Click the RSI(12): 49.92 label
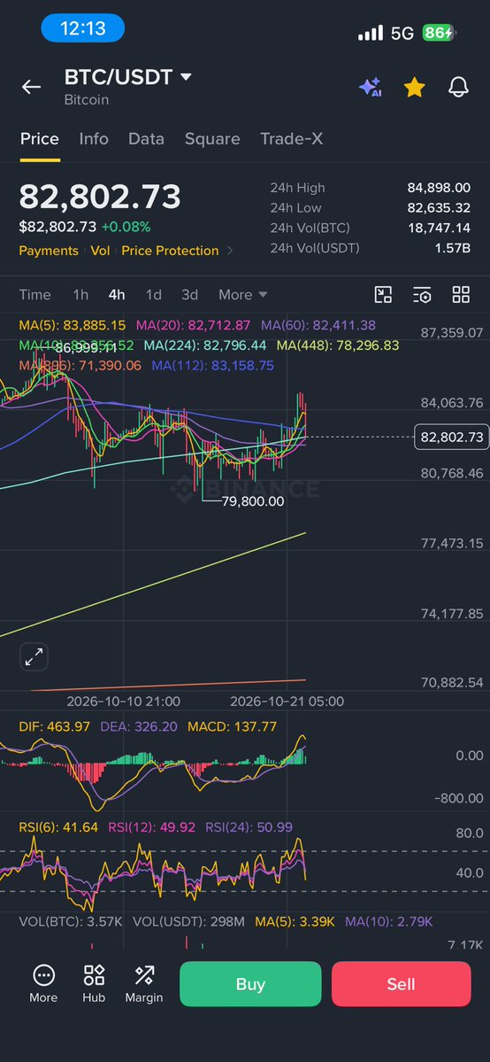490x1062 pixels. [x=151, y=827]
